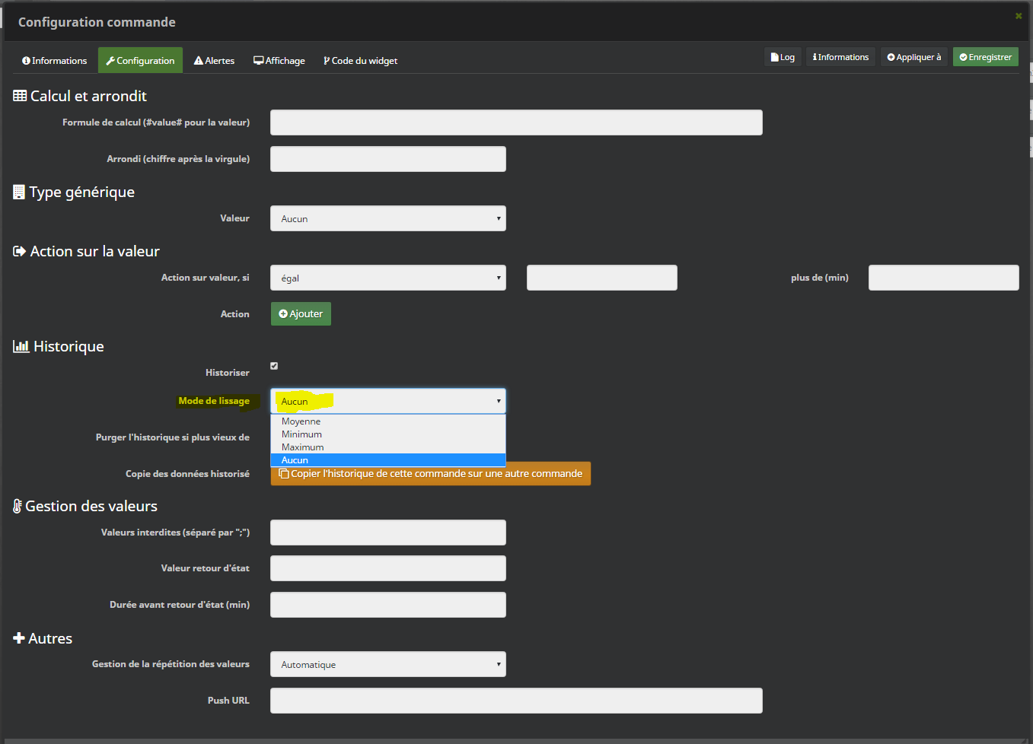Click the arrow icon beside Action sur la valeur
The height and width of the screenshot is (744, 1033).
pos(20,251)
